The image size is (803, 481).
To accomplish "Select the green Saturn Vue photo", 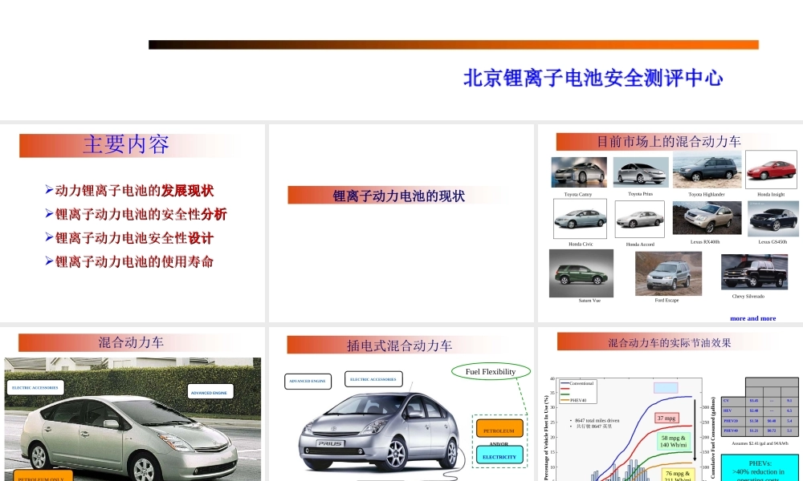I will (x=581, y=273).
